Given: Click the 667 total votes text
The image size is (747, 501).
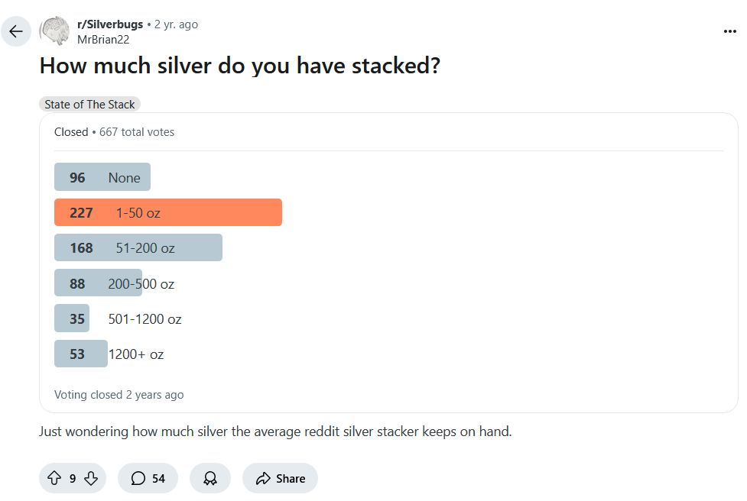Looking at the screenshot, I should tap(137, 132).
